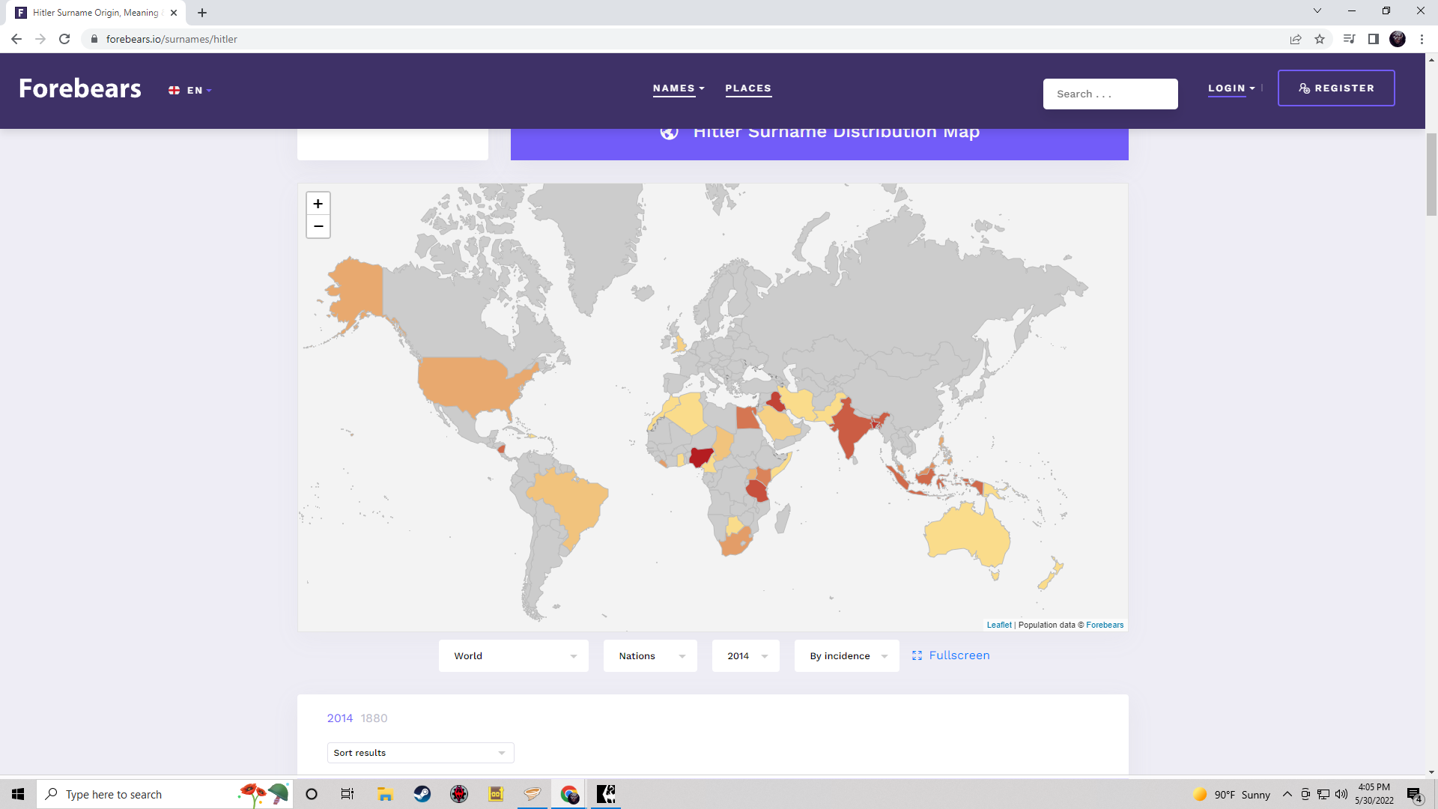Image resolution: width=1438 pixels, height=809 pixels.
Task: Open the weather widget showing 90°F Sunny
Action: (1232, 795)
